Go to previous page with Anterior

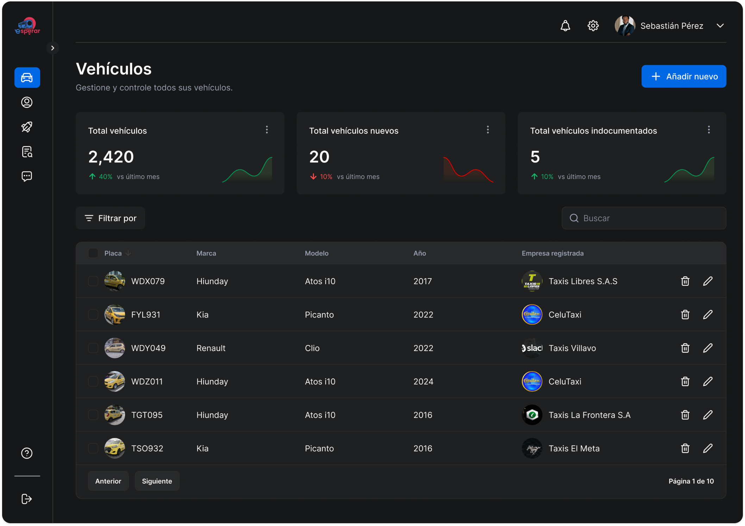pyautogui.click(x=108, y=481)
